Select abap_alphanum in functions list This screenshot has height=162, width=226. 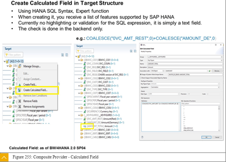[188, 128]
